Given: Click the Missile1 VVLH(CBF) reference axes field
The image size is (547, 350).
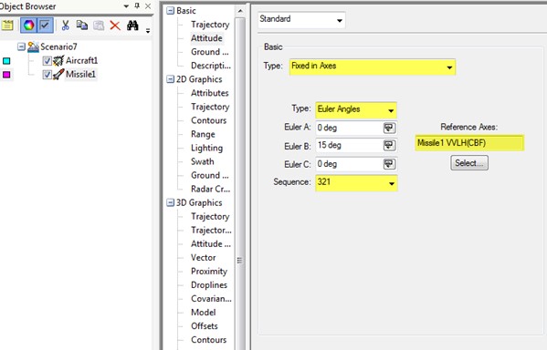Looking at the screenshot, I should tap(469, 143).
